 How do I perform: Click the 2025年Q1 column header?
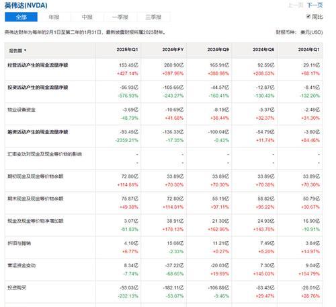(127, 50)
